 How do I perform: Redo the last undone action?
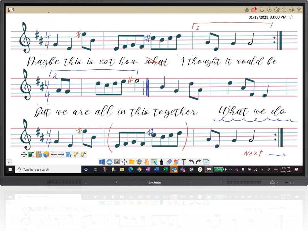pyautogui.click(x=198, y=162)
